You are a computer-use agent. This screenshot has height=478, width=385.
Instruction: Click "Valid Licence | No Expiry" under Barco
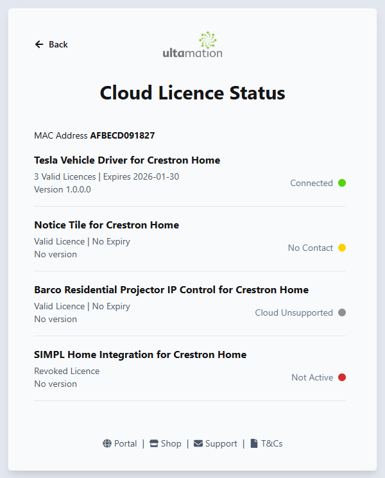point(82,307)
